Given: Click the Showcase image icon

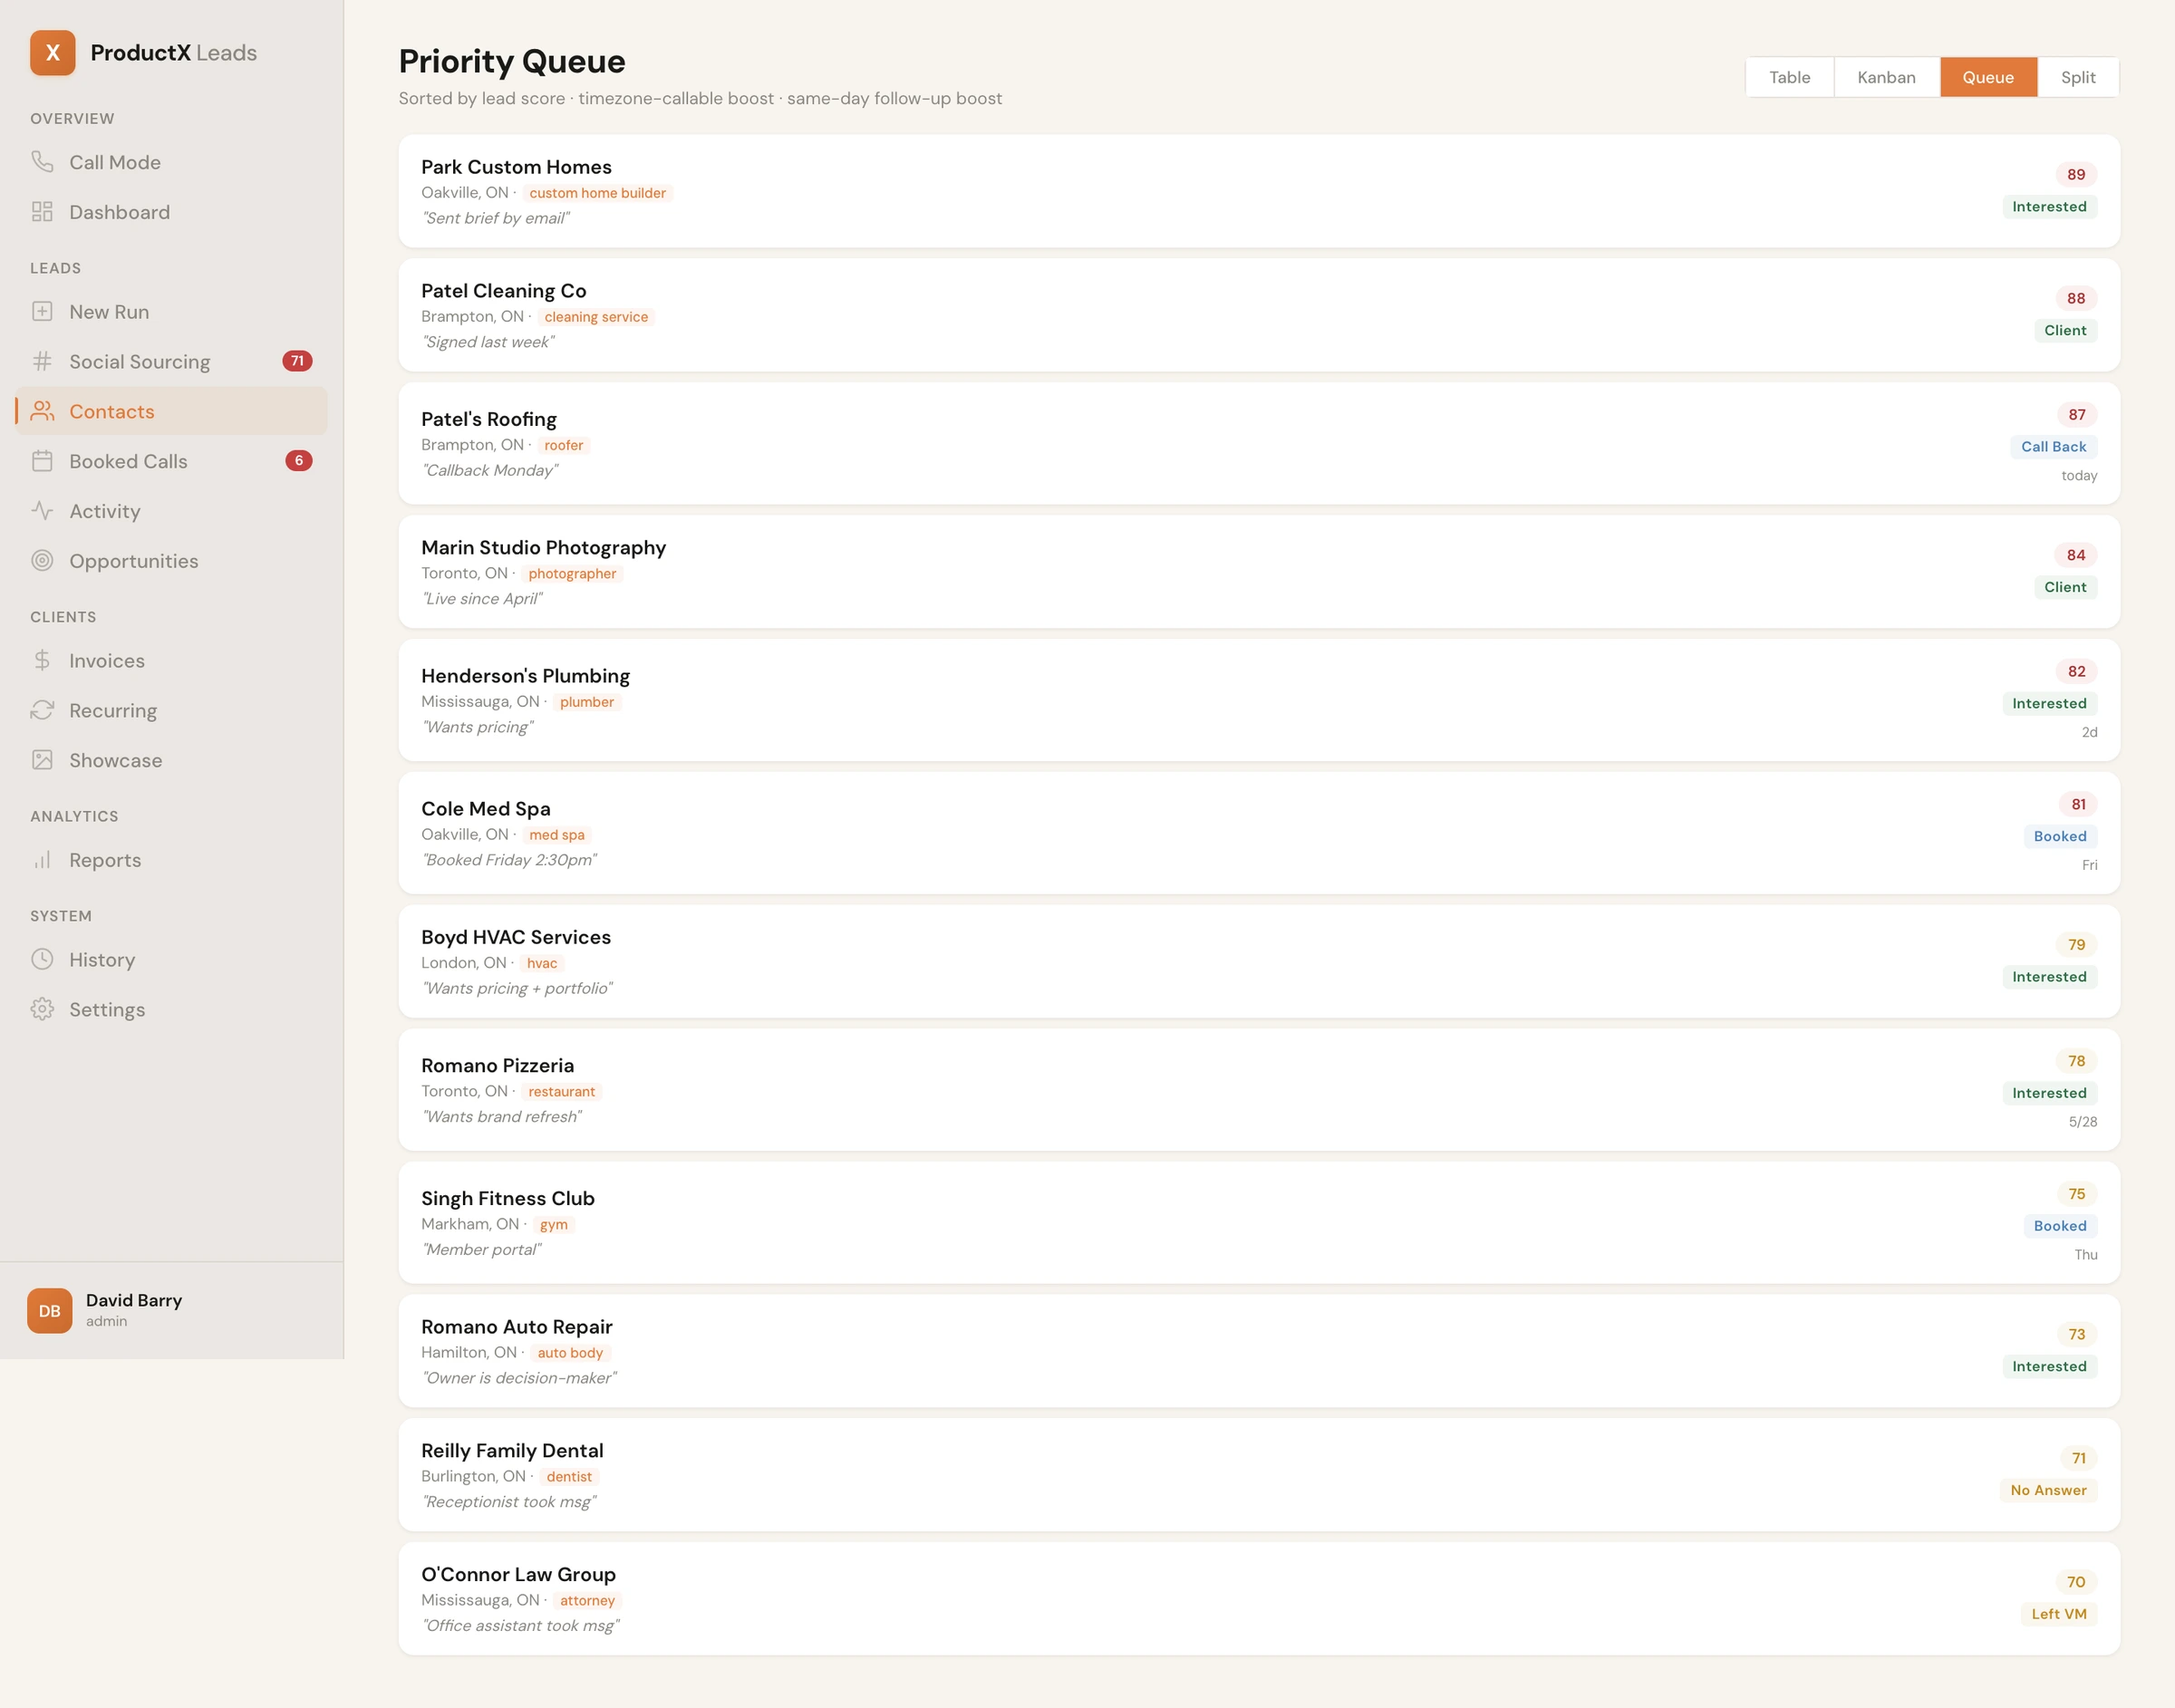Looking at the screenshot, I should [x=42, y=760].
